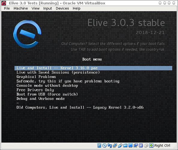Click the shared folders indicator icon

125,145
